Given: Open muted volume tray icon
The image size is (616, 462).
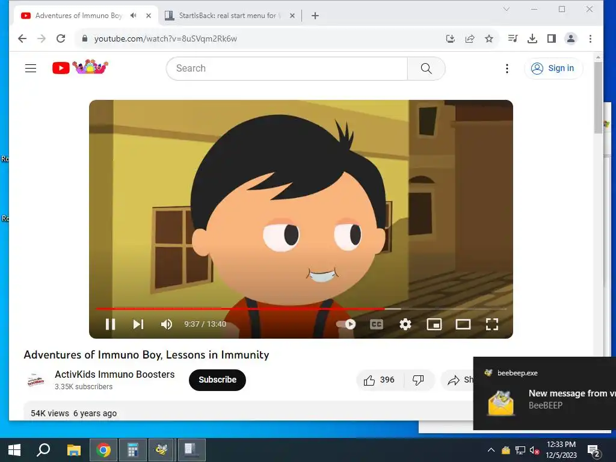Looking at the screenshot, I should tap(534, 450).
